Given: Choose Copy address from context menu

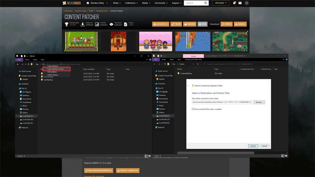Looking at the screenshot, I should tap(53, 66).
